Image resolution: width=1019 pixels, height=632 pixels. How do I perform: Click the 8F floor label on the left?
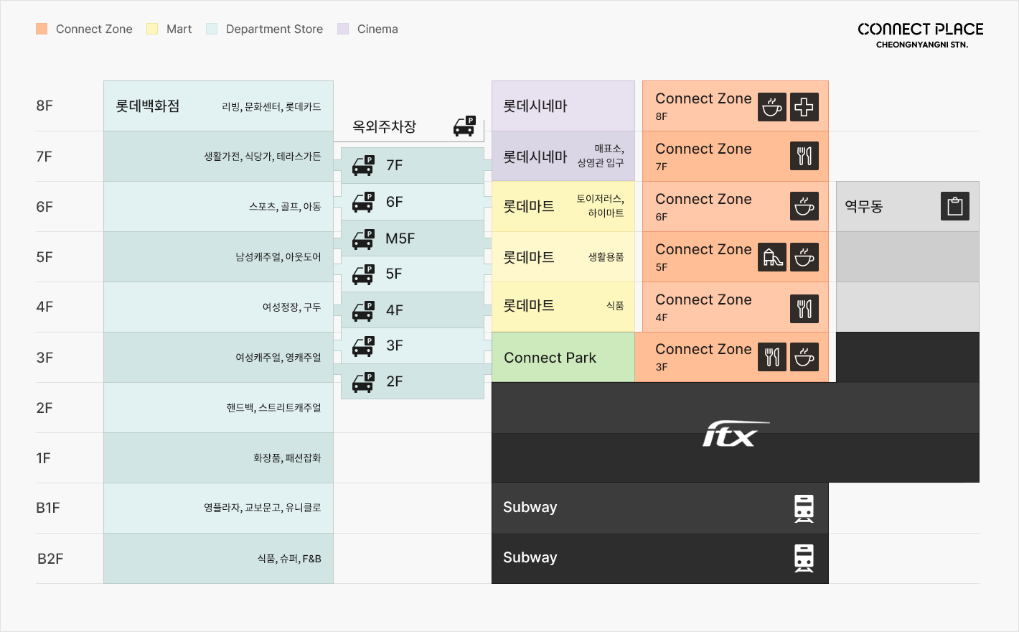point(44,106)
